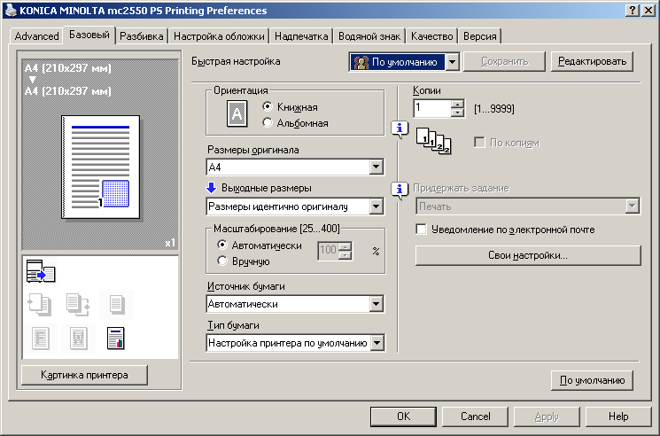Click the info icon beside the copies collate graphic

400,128
